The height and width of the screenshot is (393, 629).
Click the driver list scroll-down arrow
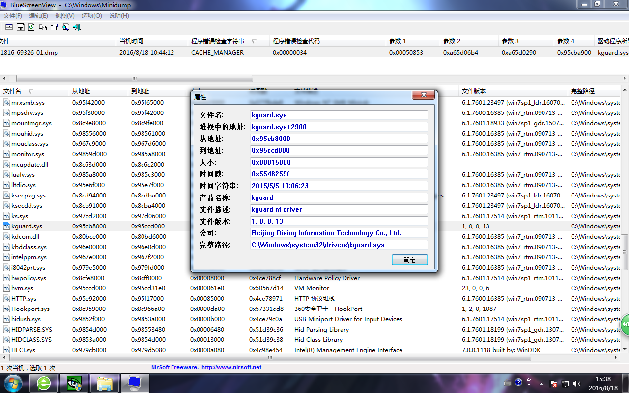tap(625, 350)
